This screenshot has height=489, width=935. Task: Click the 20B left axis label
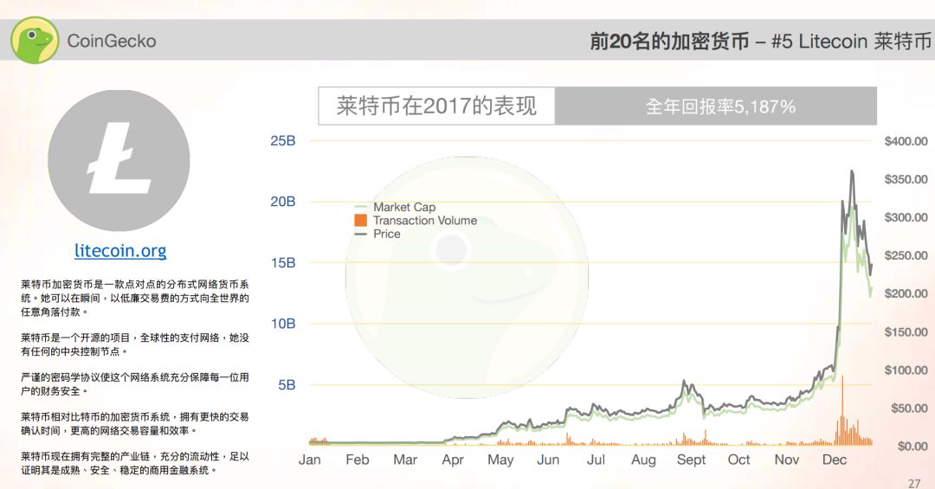coord(282,202)
